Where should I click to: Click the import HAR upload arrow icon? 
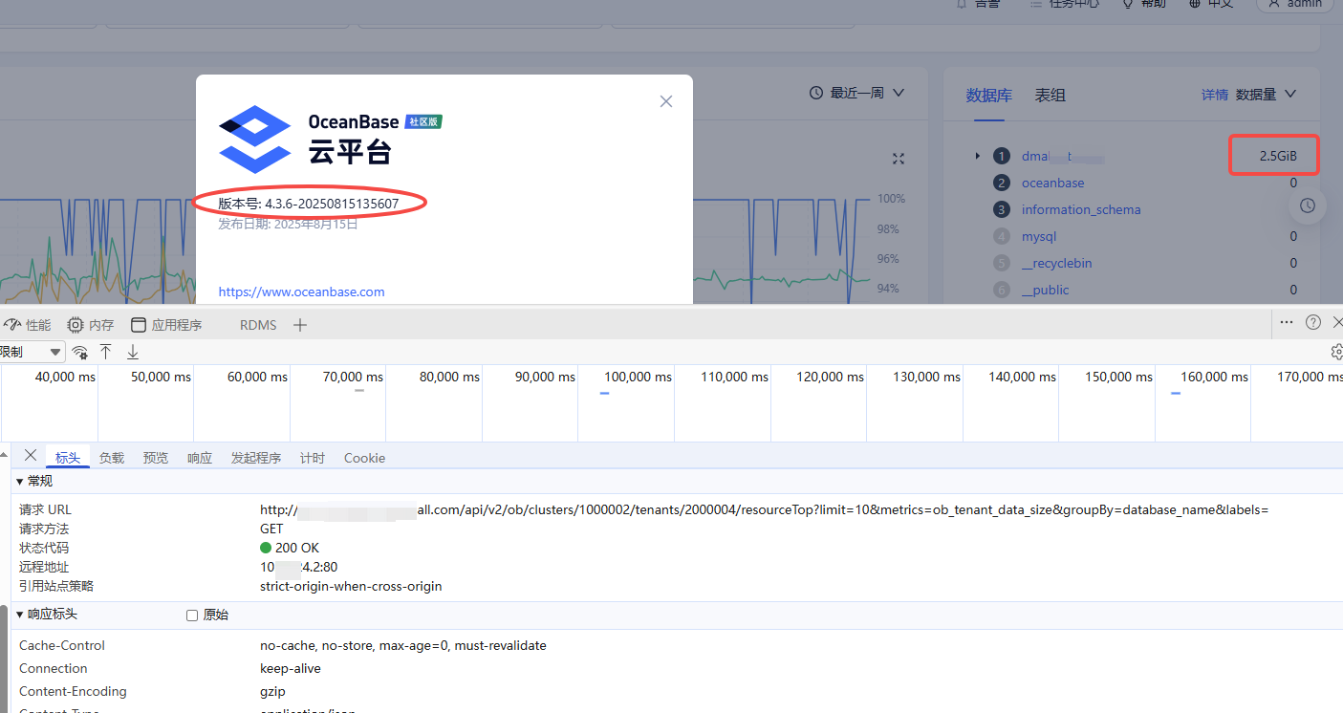106,352
